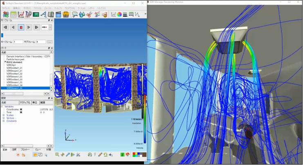Open the clapperboard animation icon
Screen dimensions: 303x165
tap(58, 14)
